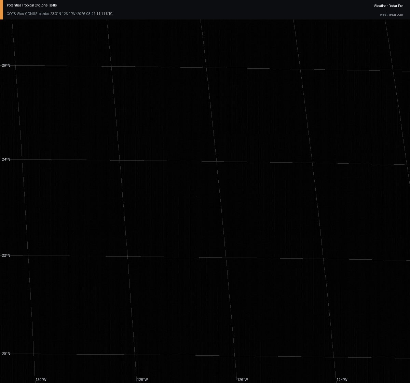The height and width of the screenshot is (383, 410).
Task: Click the Weather Radar Pro label
Action: 388,6
